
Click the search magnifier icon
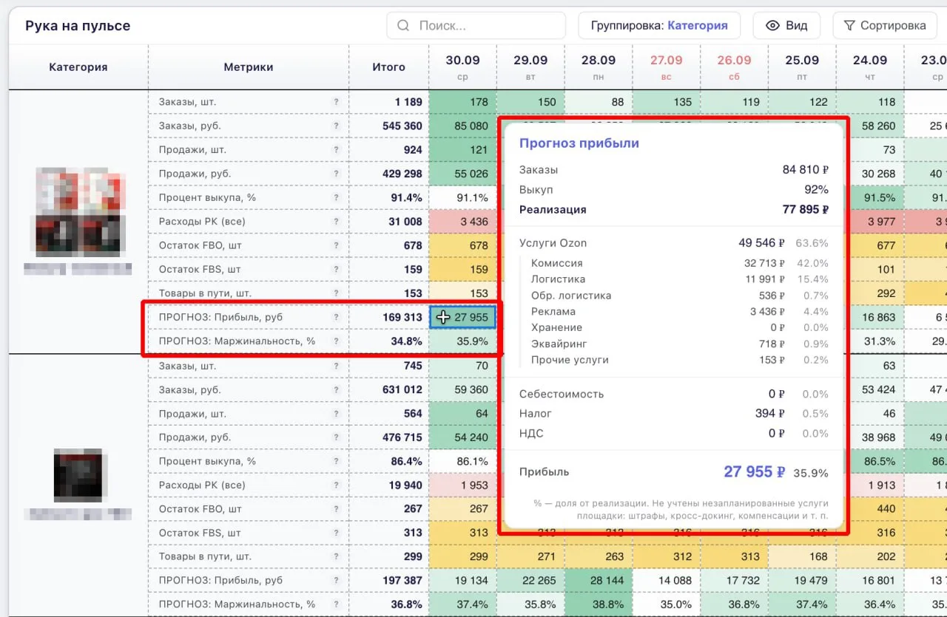click(403, 26)
